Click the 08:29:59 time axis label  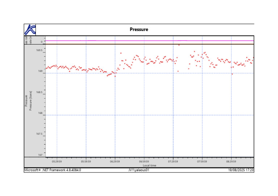(231, 162)
